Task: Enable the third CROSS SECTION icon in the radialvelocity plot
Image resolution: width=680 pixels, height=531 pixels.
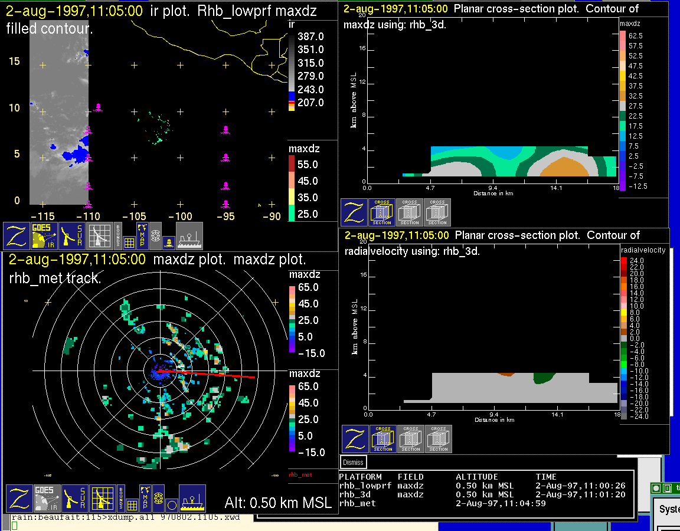Action: pyautogui.click(x=439, y=439)
